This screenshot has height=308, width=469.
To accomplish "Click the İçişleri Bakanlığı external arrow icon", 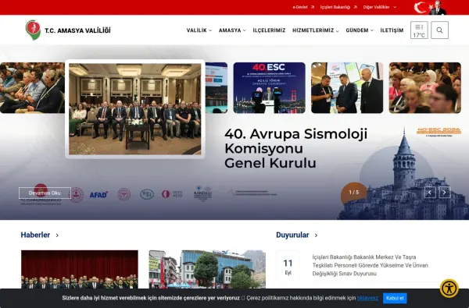I will pos(356,7).
